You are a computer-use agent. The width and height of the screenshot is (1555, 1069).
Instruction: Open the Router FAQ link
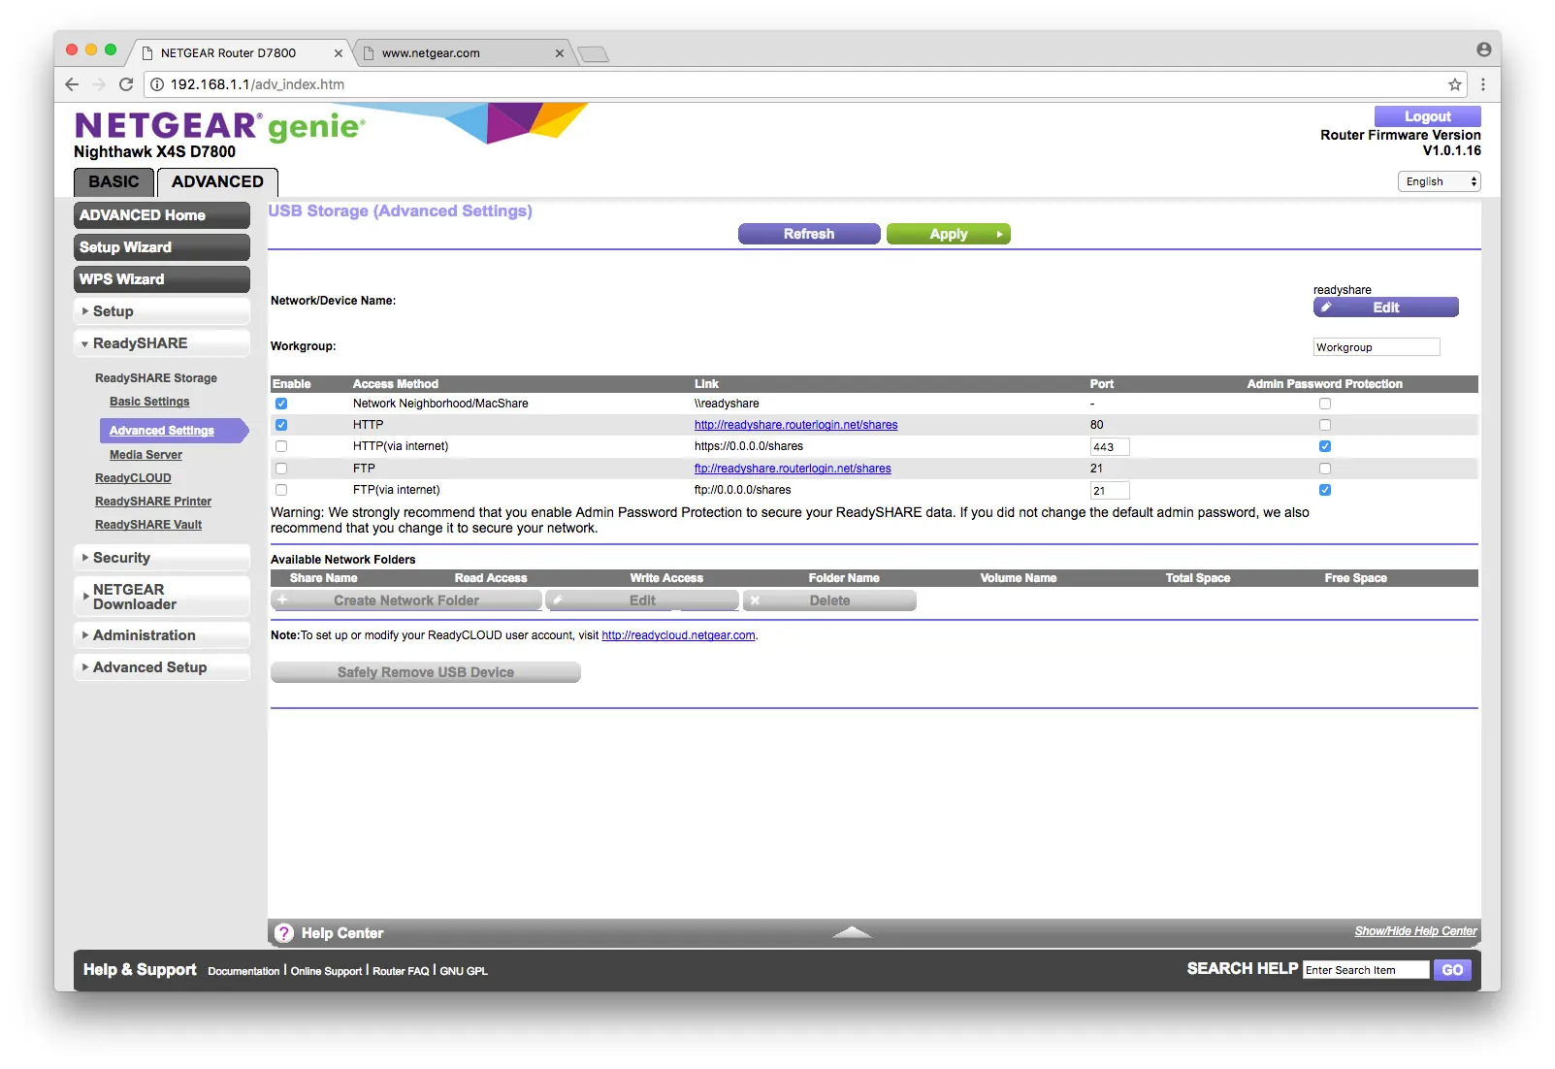pos(401,971)
